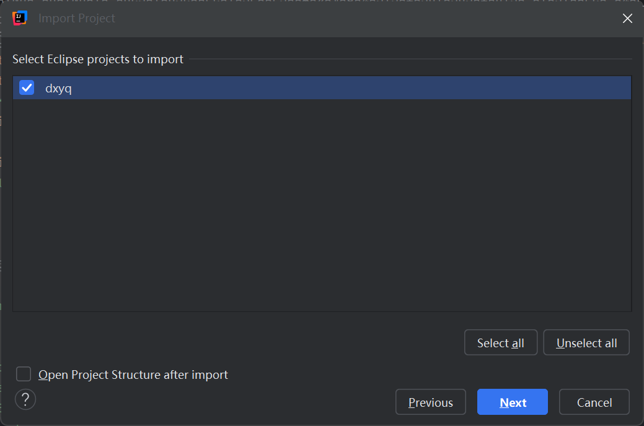
Task: Proceed with the blue Next button
Action: tap(513, 402)
